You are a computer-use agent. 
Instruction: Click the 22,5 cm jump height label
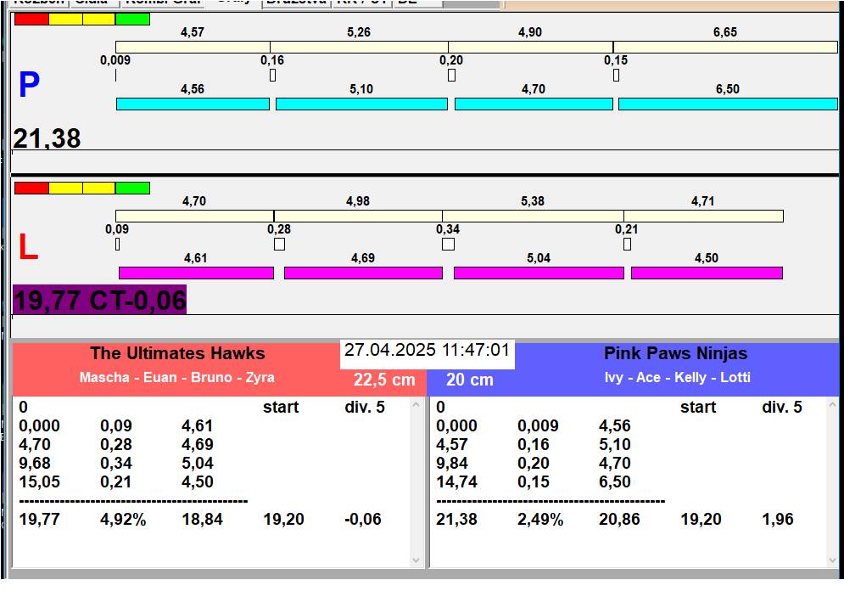click(x=384, y=380)
